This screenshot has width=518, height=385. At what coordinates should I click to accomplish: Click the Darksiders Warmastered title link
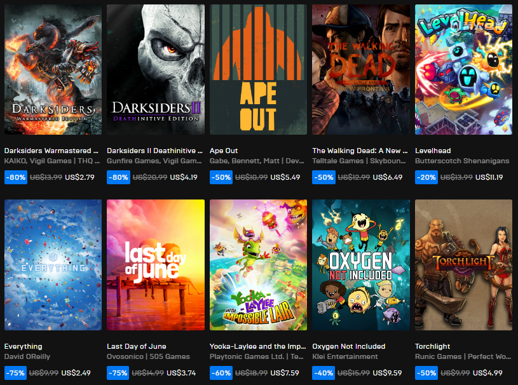click(51, 151)
